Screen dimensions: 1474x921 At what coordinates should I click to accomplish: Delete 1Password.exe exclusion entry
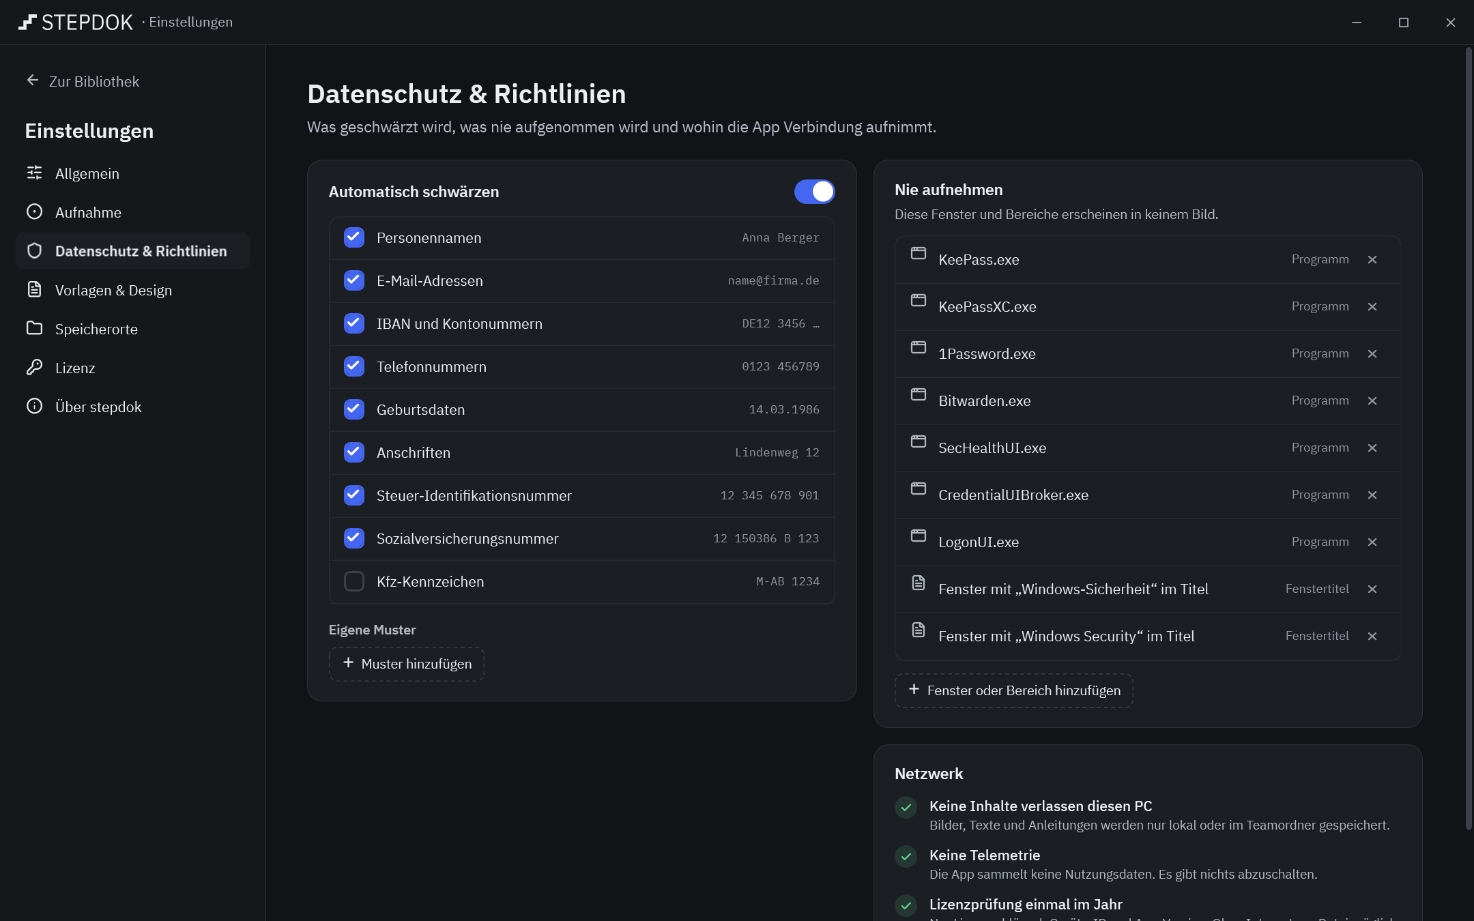coord(1372,354)
